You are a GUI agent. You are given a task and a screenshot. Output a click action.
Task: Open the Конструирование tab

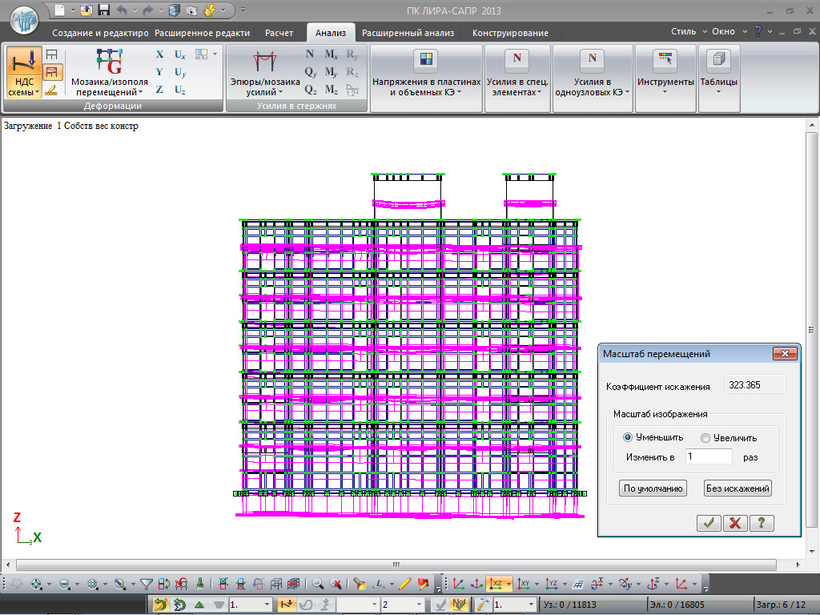(510, 33)
